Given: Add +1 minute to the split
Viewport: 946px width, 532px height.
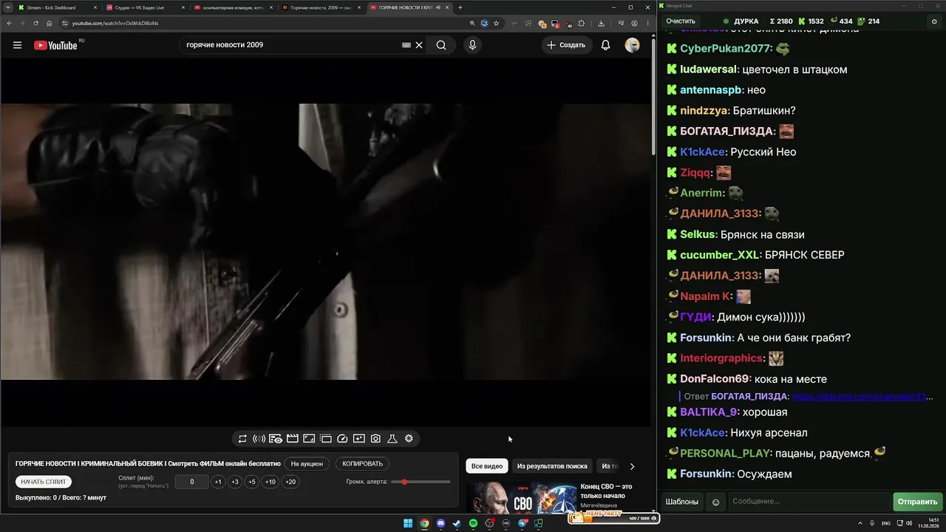Looking at the screenshot, I should coord(218,482).
